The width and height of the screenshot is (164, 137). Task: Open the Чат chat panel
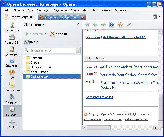(x=12, y=75)
